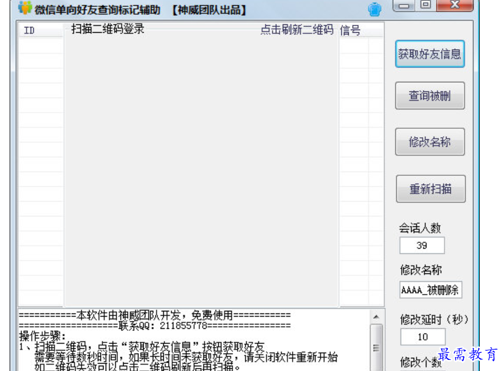Click 点击刷新二维码 to refresh QR code

point(297,30)
